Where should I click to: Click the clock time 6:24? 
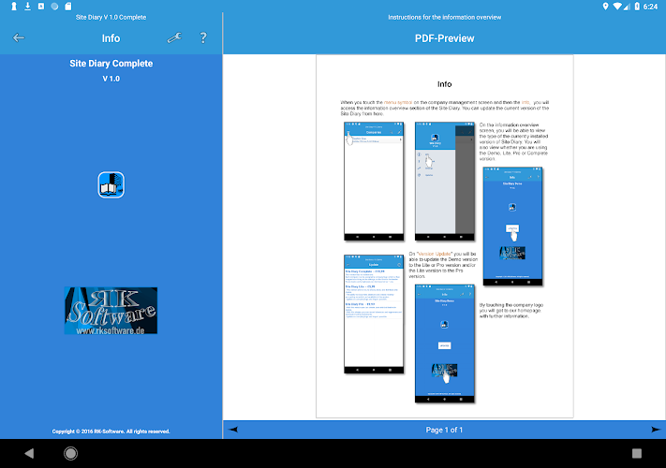point(650,6)
